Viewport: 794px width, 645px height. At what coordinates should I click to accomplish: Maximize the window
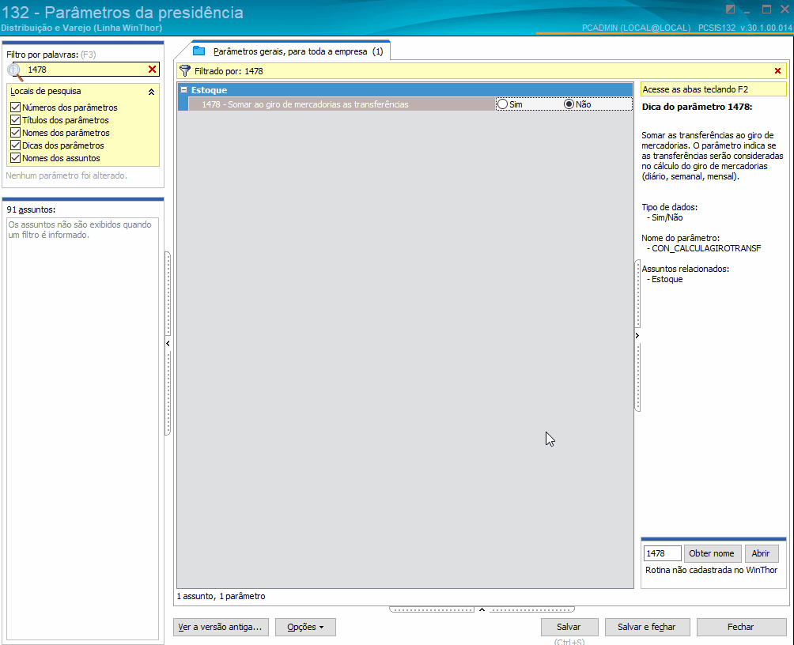(x=766, y=9)
